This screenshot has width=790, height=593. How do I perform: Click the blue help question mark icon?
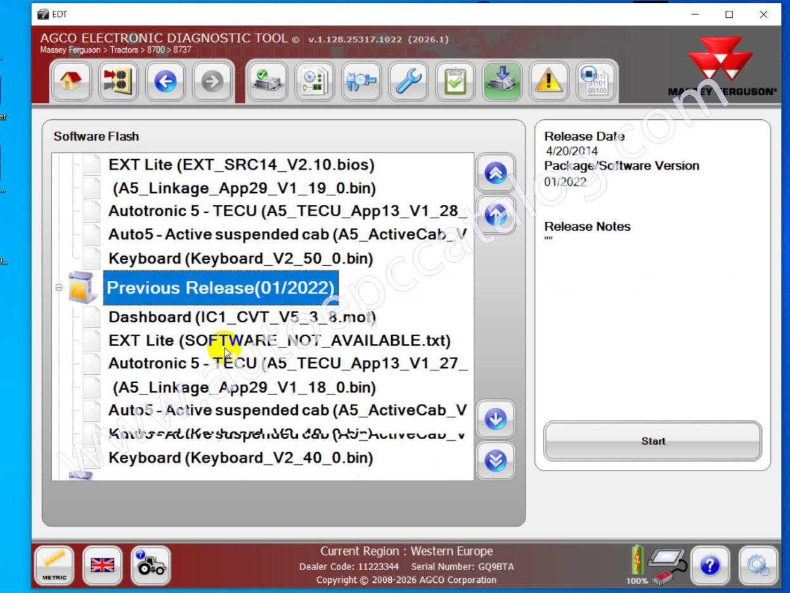pyautogui.click(x=710, y=565)
